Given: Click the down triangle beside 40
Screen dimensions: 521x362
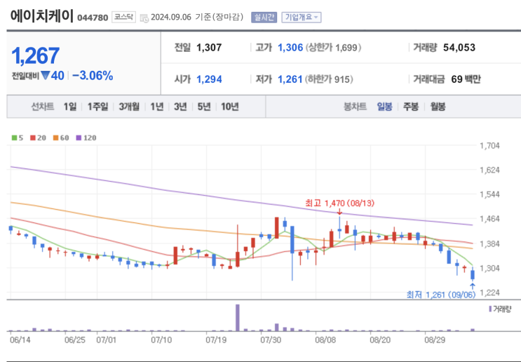Looking at the screenshot, I should [x=45, y=76].
